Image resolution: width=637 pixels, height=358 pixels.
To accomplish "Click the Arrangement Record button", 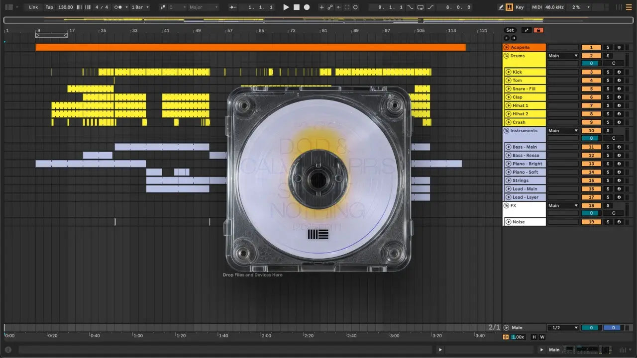I will pos(307,7).
